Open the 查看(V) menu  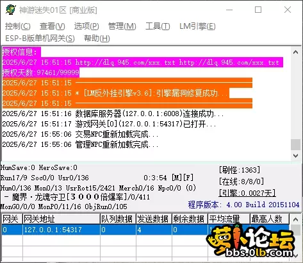pyautogui.click(x=53, y=26)
